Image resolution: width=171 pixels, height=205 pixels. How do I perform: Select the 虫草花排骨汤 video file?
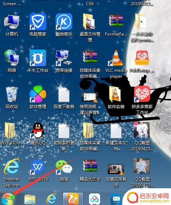116,169
